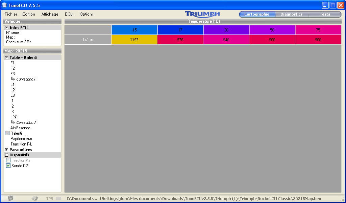Image resolution: width=346 pixels, height=203 pixels.
Task: Click the ECU map icon in status bar
Action: pos(10,198)
